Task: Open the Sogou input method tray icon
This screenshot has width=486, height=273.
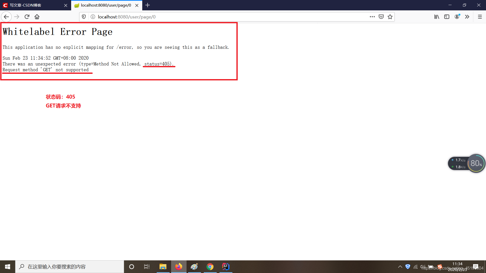Action: coord(440,267)
